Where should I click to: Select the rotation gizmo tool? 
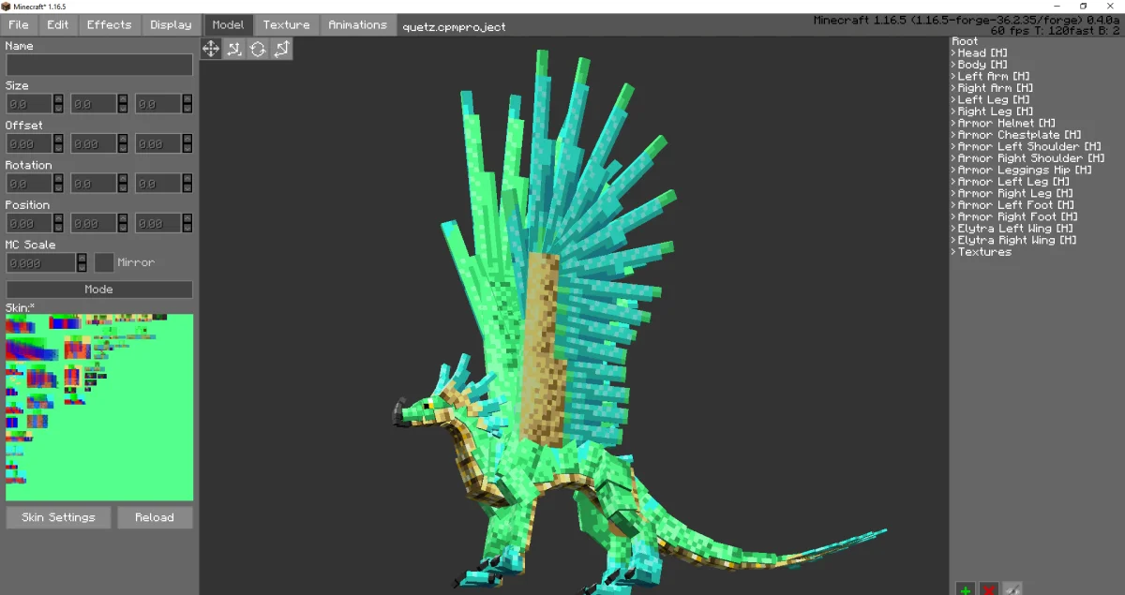[x=258, y=49]
